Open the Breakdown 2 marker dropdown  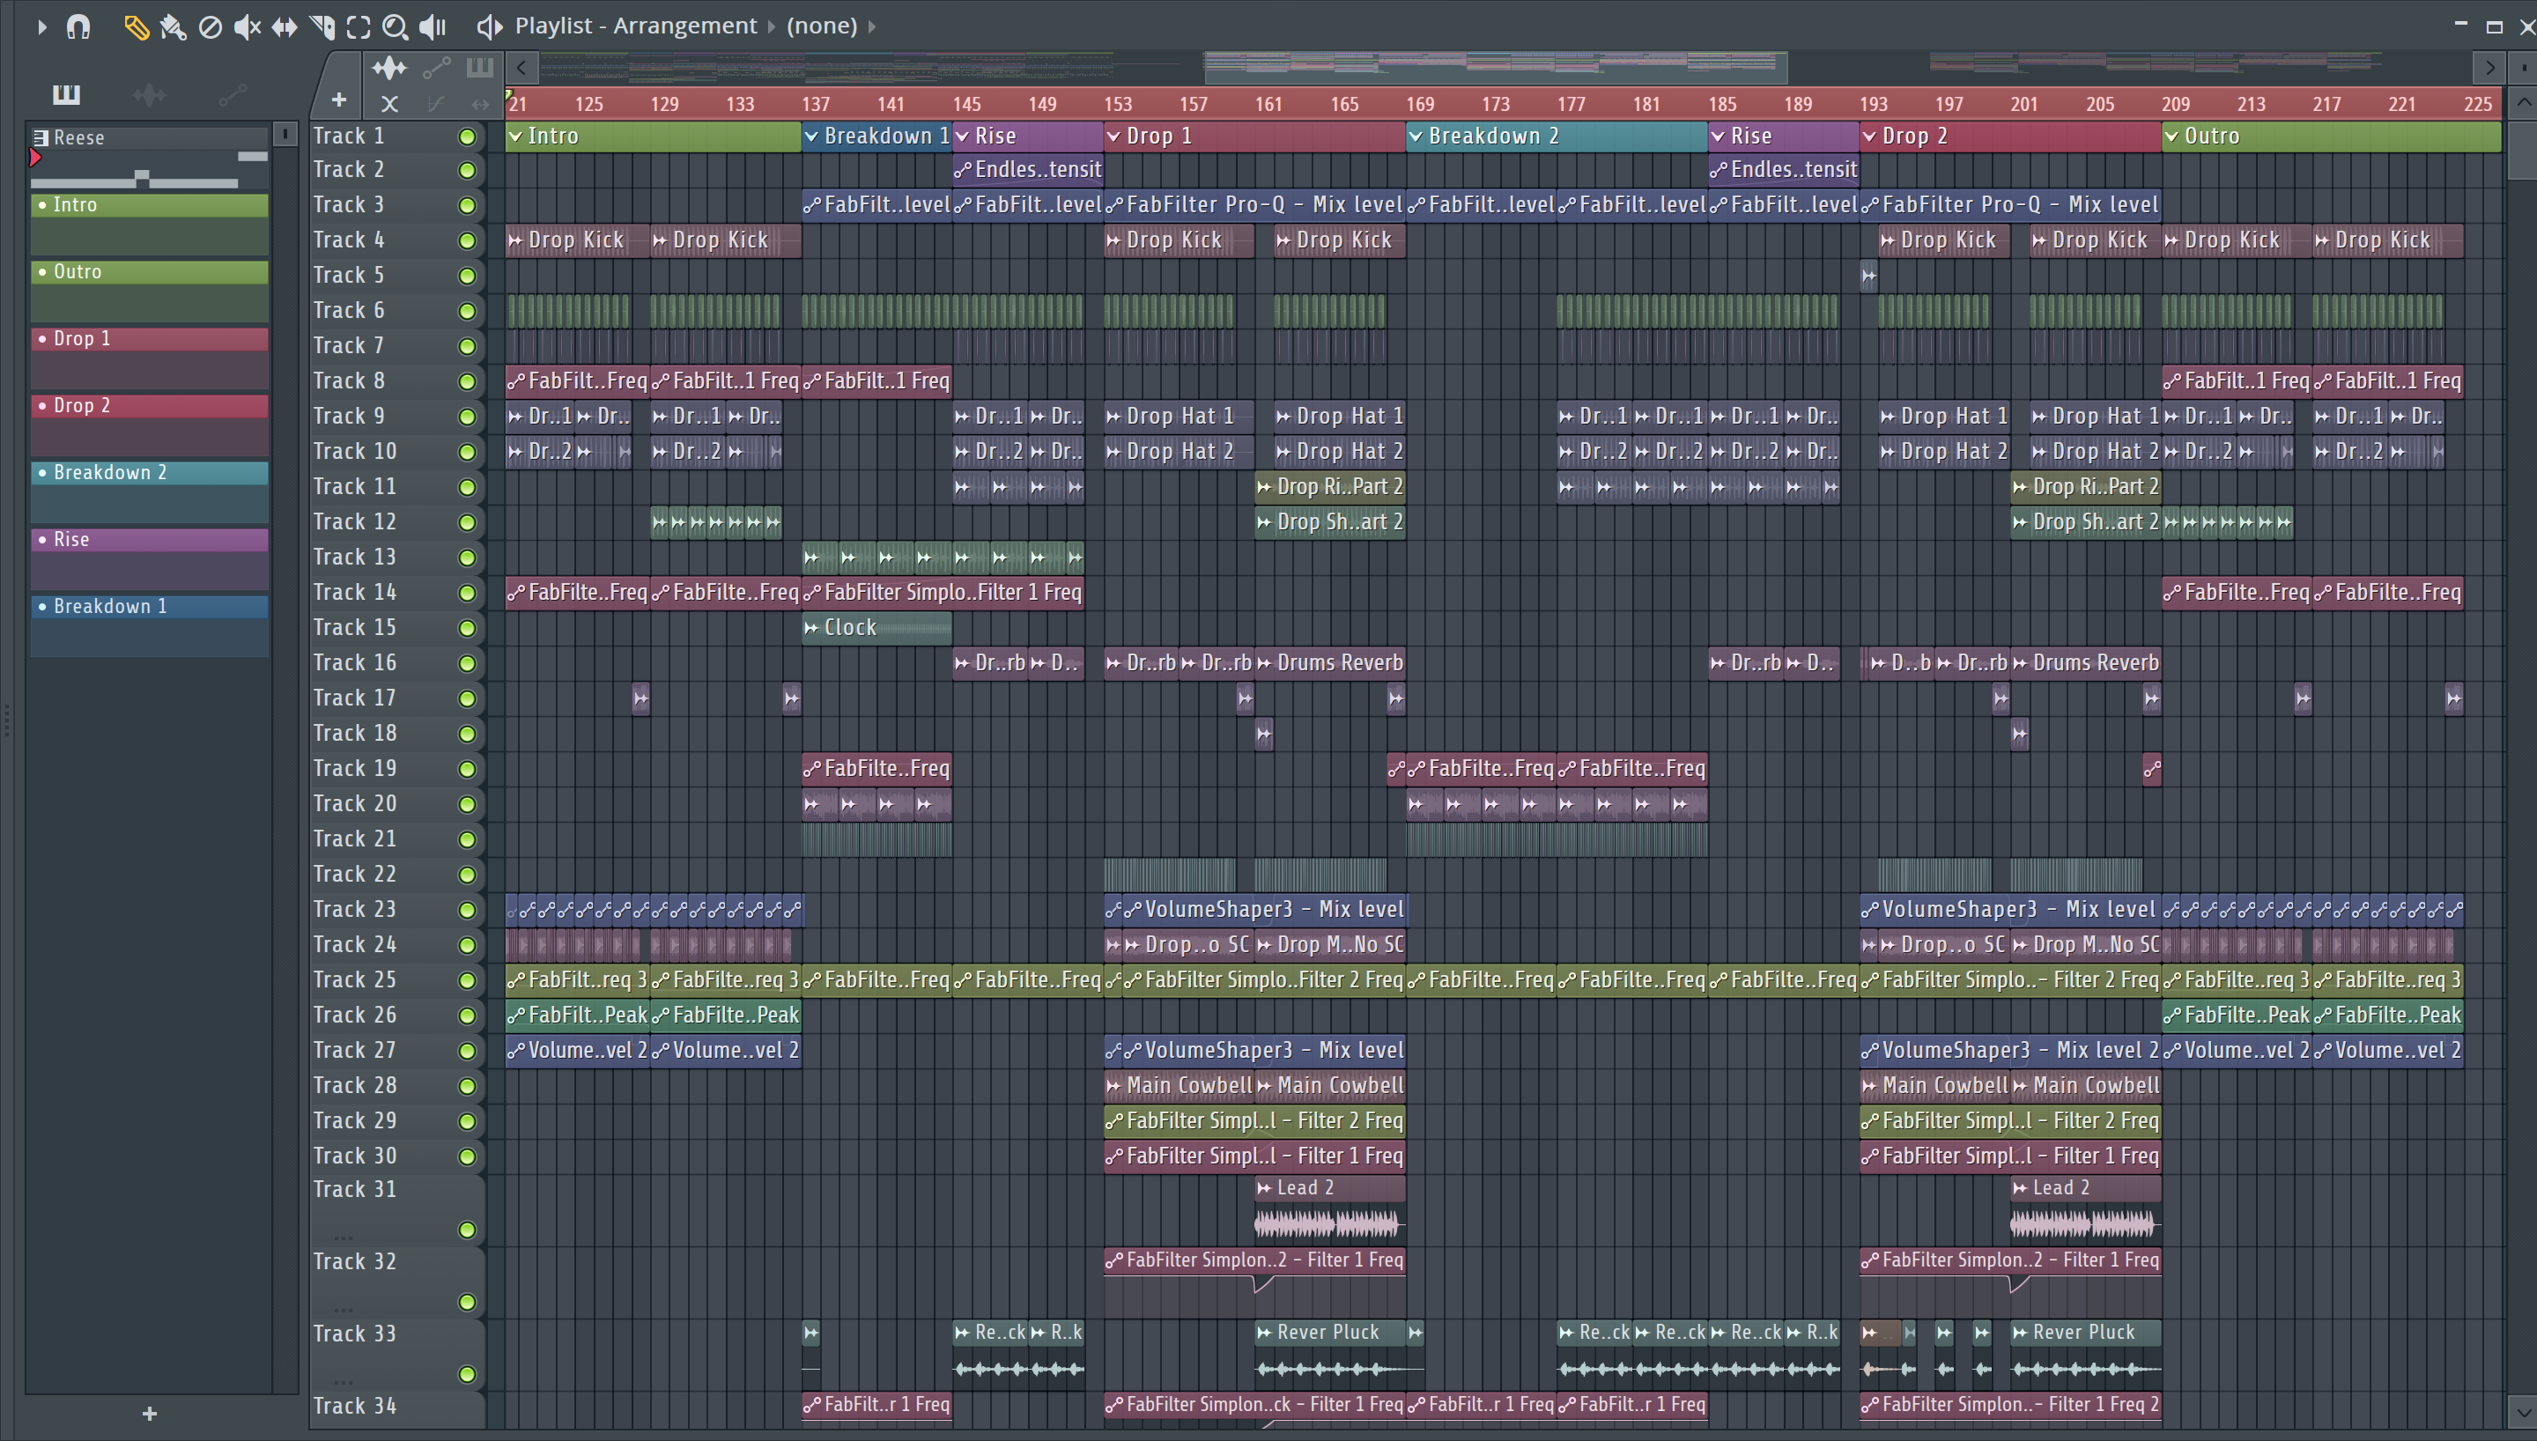point(1416,137)
